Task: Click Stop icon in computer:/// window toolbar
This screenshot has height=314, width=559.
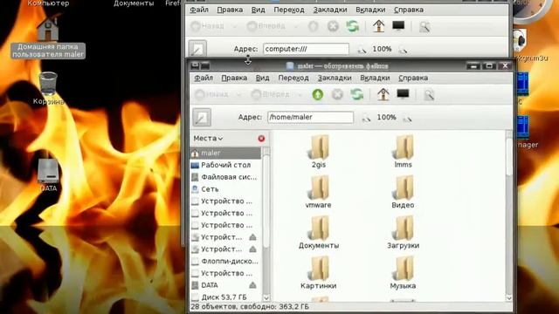Action: click(333, 26)
